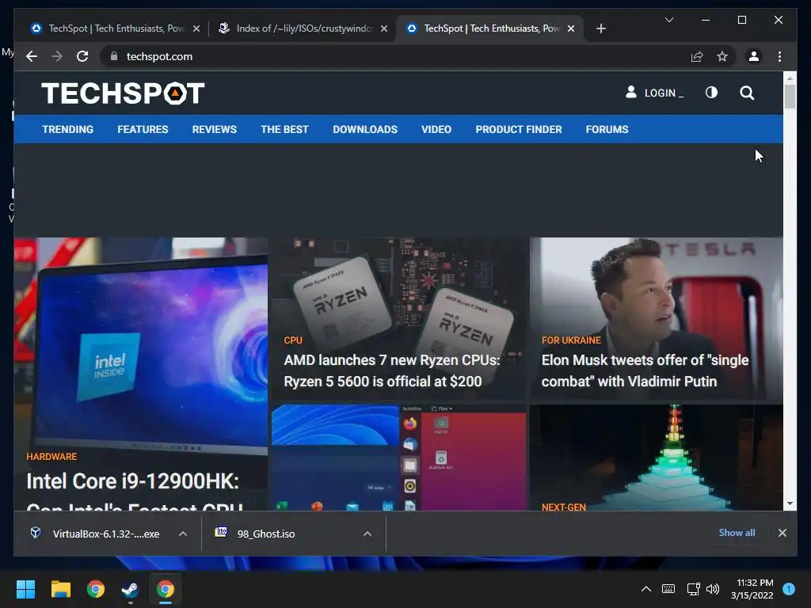The image size is (811, 608).
Task: Open the VIDEO section
Action: pos(436,129)
